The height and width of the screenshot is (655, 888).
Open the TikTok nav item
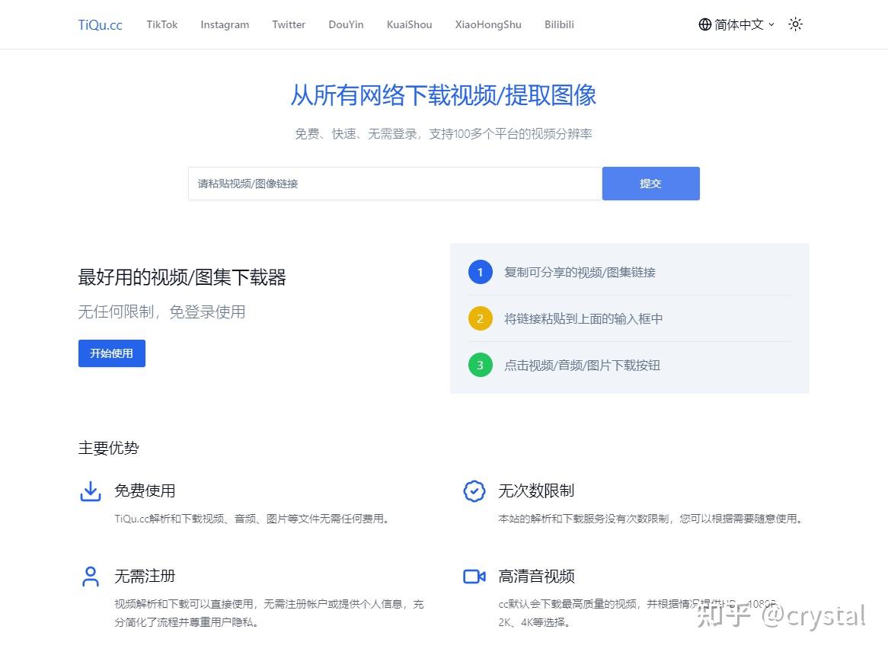click(162, 24)
